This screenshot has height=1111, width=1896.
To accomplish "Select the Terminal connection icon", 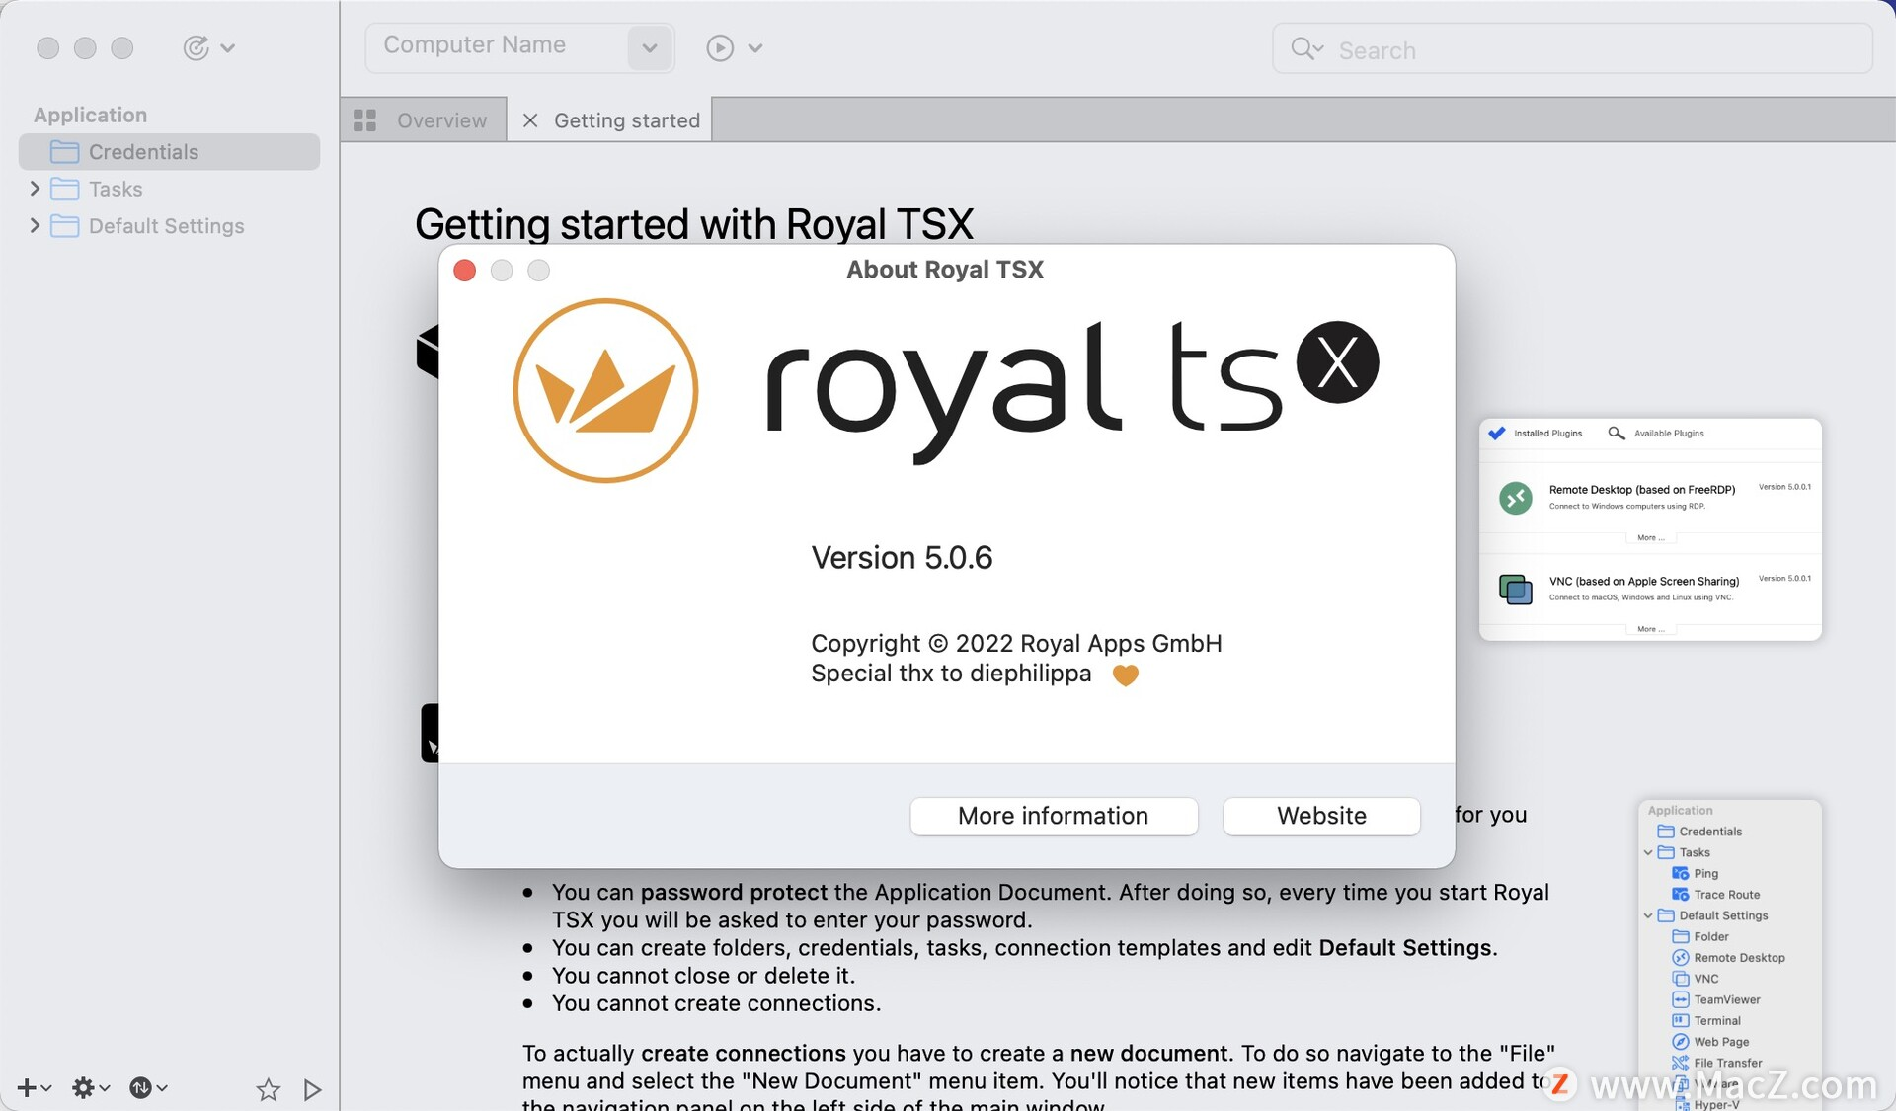I will [x=1682, y=1020].
